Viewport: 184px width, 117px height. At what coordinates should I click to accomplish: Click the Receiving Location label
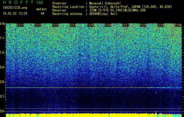click(x=68, y=7)
